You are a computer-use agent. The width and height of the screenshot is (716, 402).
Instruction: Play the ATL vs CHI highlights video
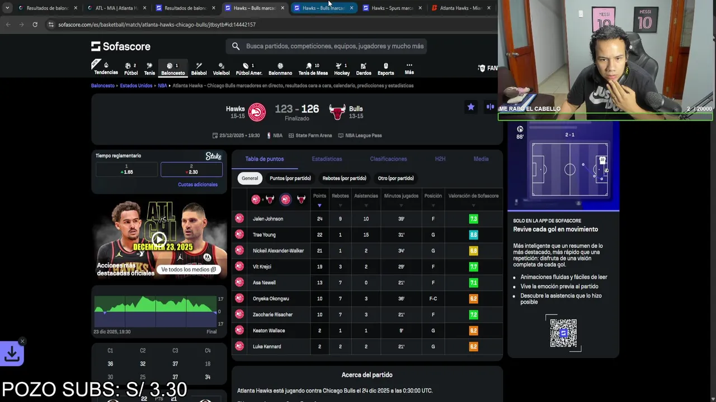pyautogui.click(x=159, y=240)
